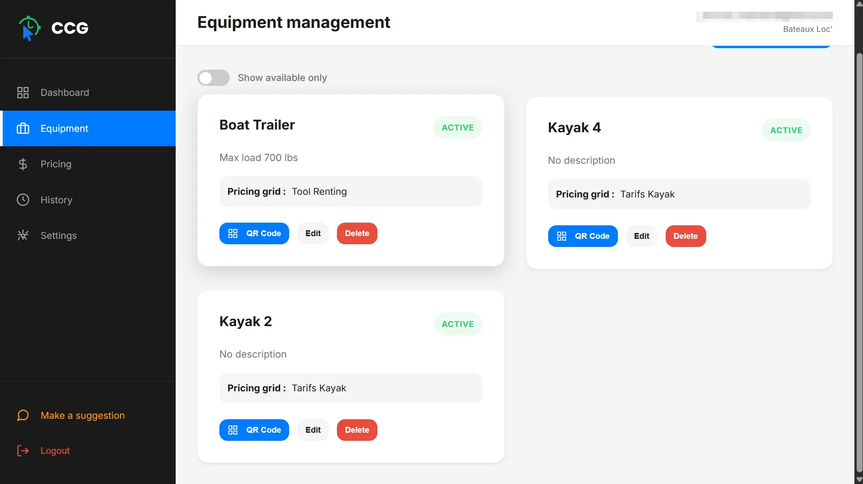Toggle Show available only switch

pos(213,78)
